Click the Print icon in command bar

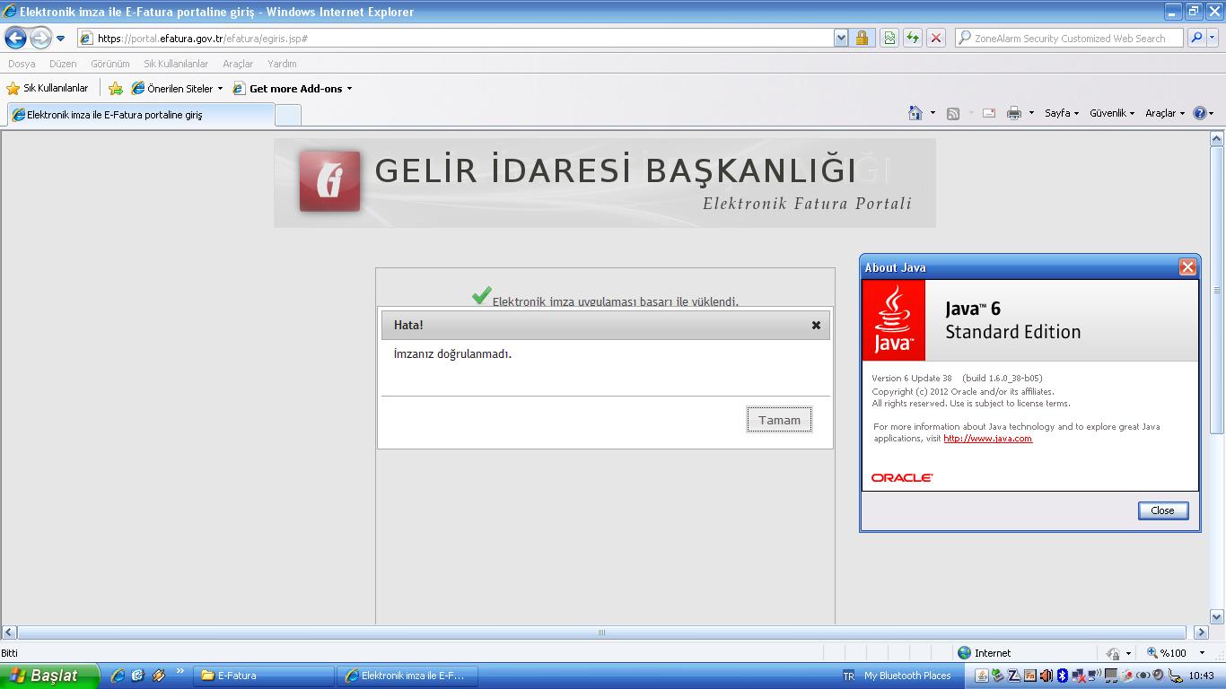pyautogui.click(x=1014, y=113)
